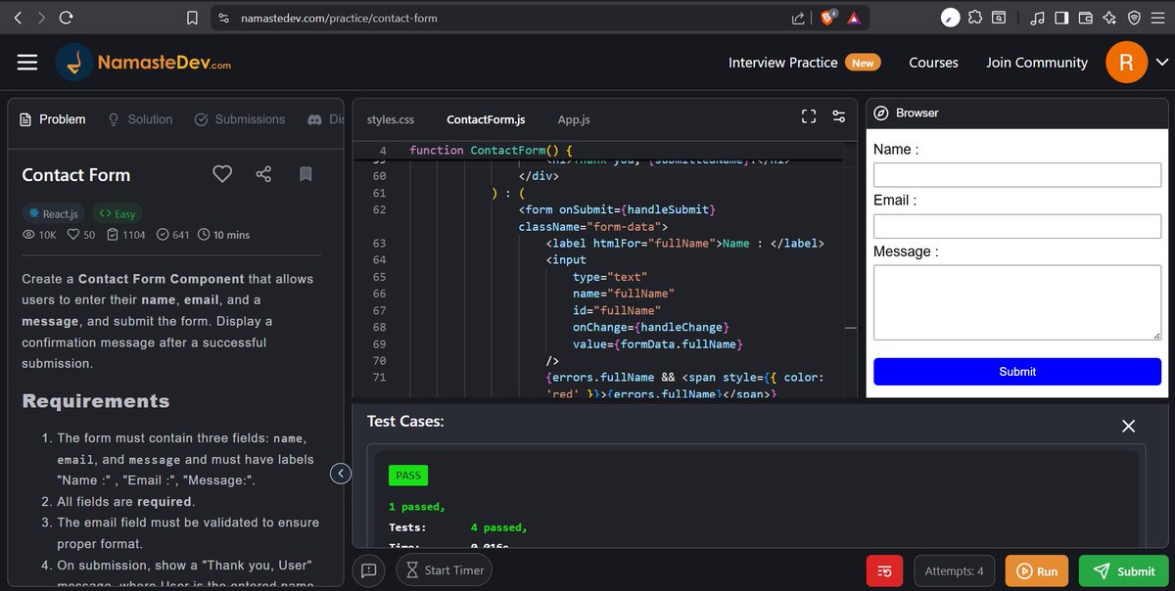Open the Join Community link
This screenshot has width=1175, height=591.
[1037, 63]
